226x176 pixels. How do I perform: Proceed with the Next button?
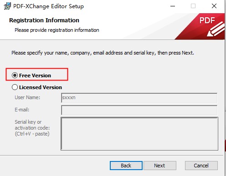[x=160, y=166]
